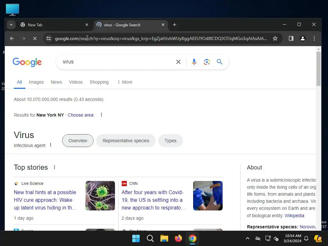Open Top stories options menu
Screen dimensions: 328x246
[x=54, y=167]
